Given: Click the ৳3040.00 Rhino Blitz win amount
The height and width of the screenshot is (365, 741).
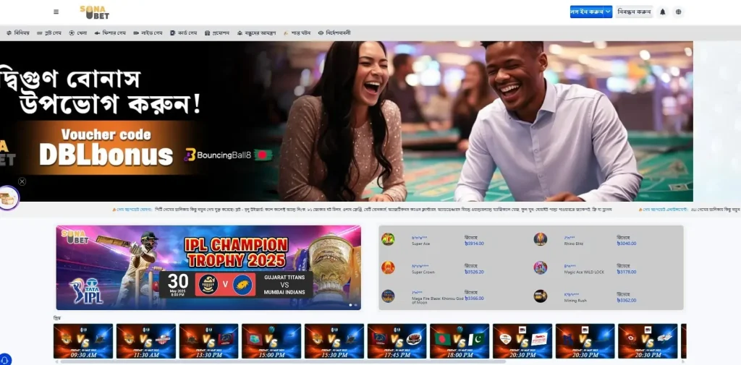Looking at the screenshot, I should pos(627,244).
